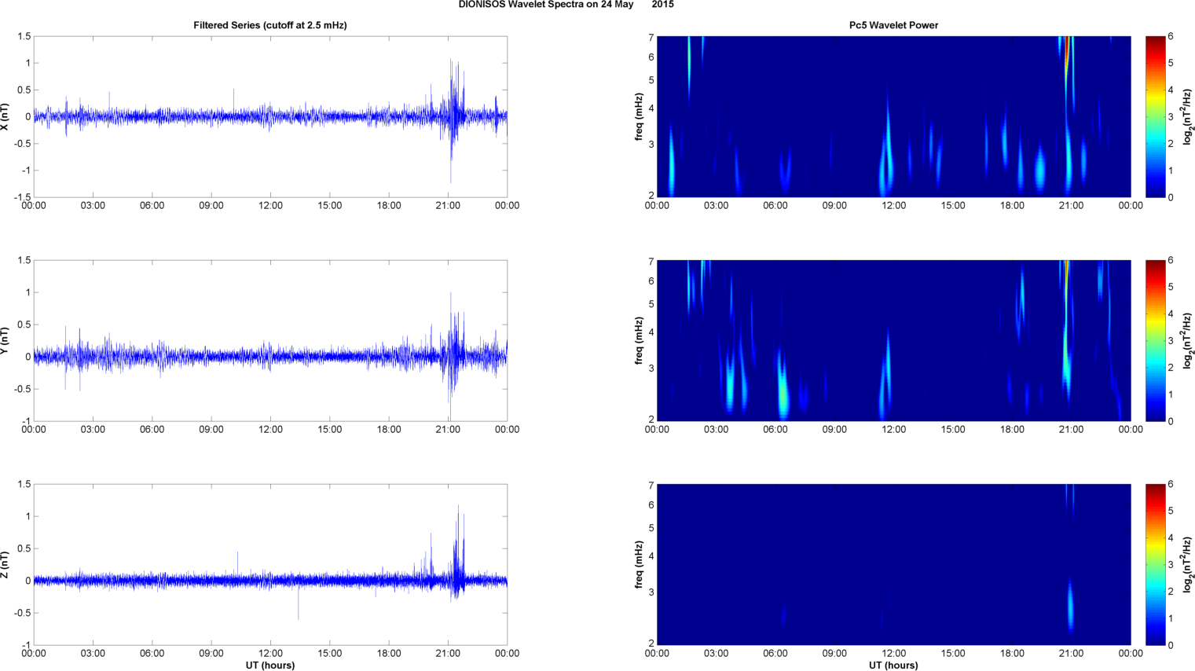Click the 'Pc5 Wavelet Power' heading
This screenshot has height=671, width=1195.
pos(893,25)
